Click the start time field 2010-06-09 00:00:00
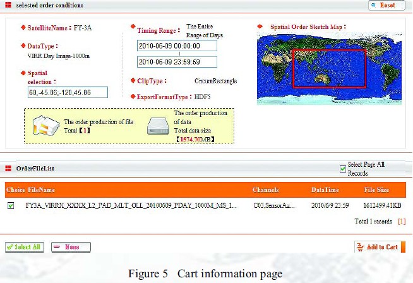Image resolution: width=413 pixels, height=283 pixels. coord(177,45)
